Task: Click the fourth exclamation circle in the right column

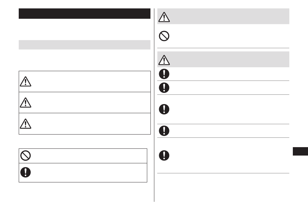Action: point(164,131)
